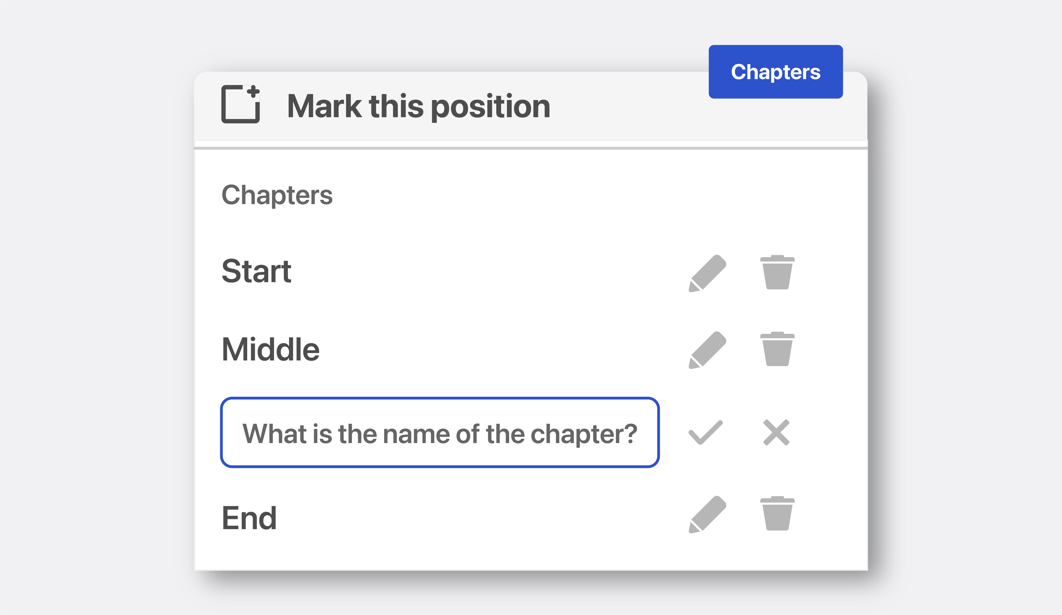The height and width of the screenshot is (615, 1062).
Task: Focus the chapter name input field
Action: 440,432
